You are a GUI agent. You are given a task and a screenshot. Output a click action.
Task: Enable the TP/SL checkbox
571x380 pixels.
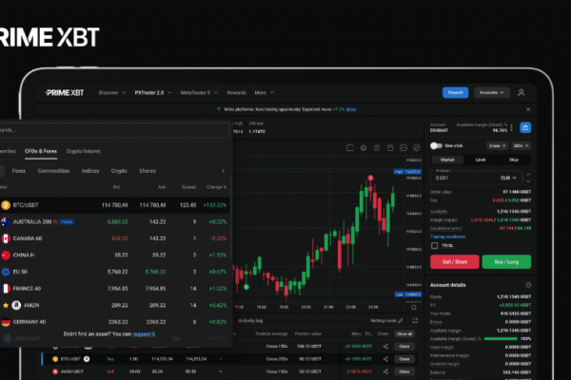(435, 246)
